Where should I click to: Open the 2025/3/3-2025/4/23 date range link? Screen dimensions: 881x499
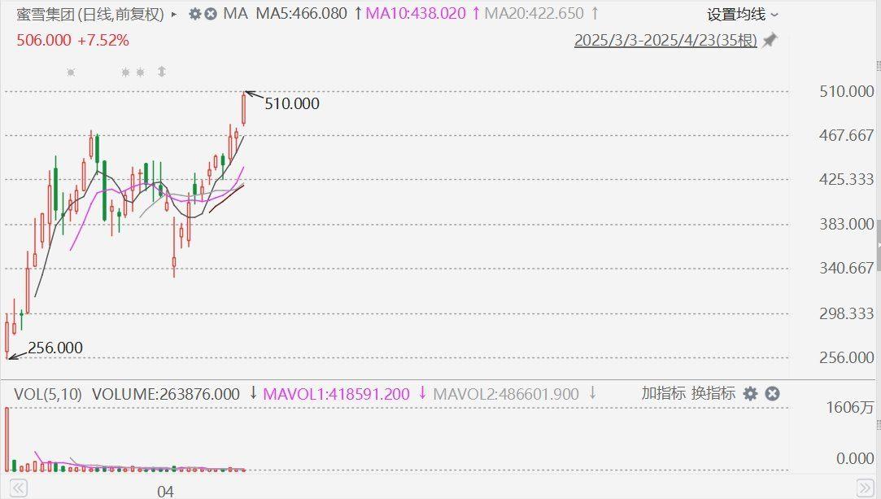point(665,41)
